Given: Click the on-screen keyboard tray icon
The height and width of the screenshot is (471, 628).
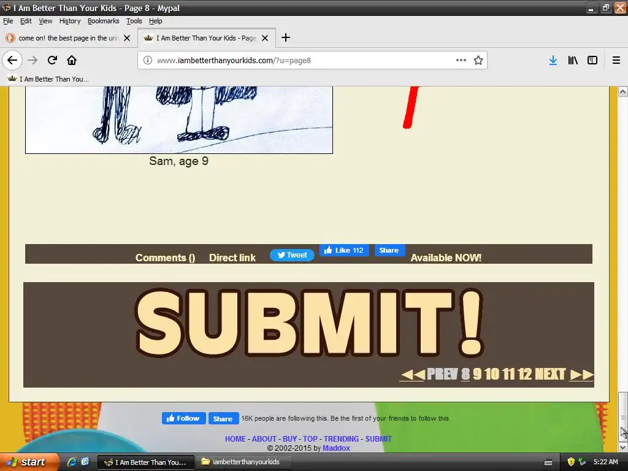Looking at the screenshot, I should [x=548, y=462].
